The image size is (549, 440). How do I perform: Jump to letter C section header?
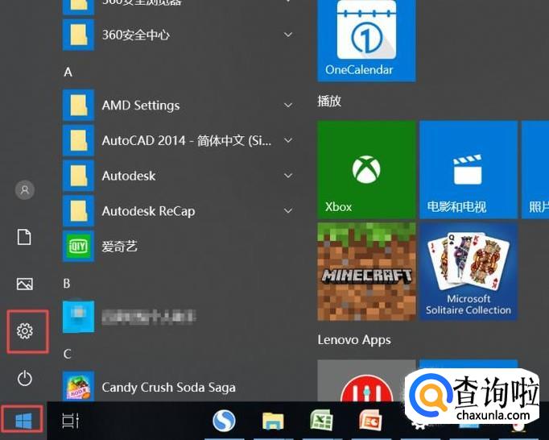[x=68, y=354]
